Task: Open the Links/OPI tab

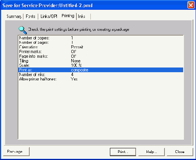Action: [49, 16]
